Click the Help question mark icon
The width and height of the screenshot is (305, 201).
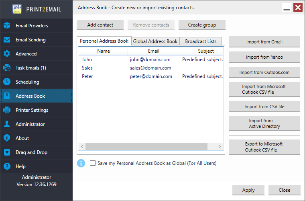point(7,166)
